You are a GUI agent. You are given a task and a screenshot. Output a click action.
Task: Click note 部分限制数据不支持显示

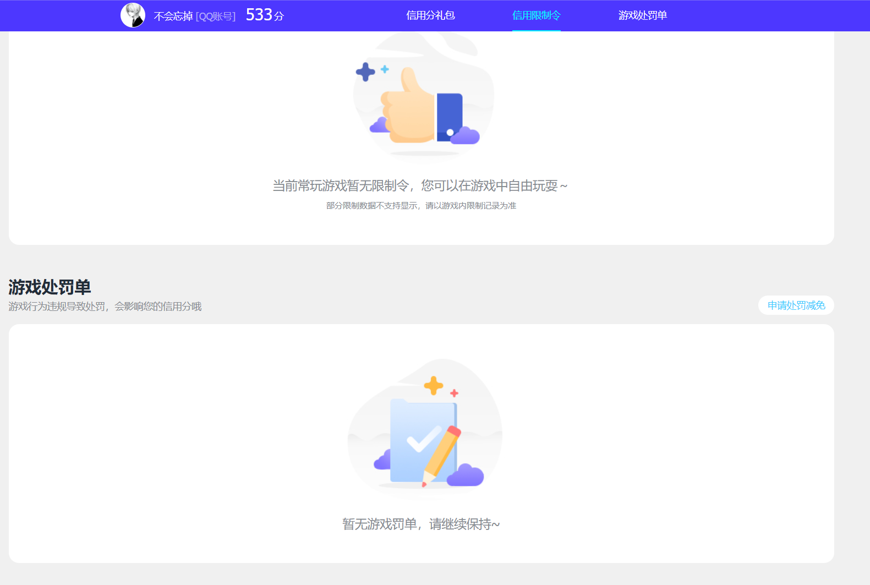[372, 206]
